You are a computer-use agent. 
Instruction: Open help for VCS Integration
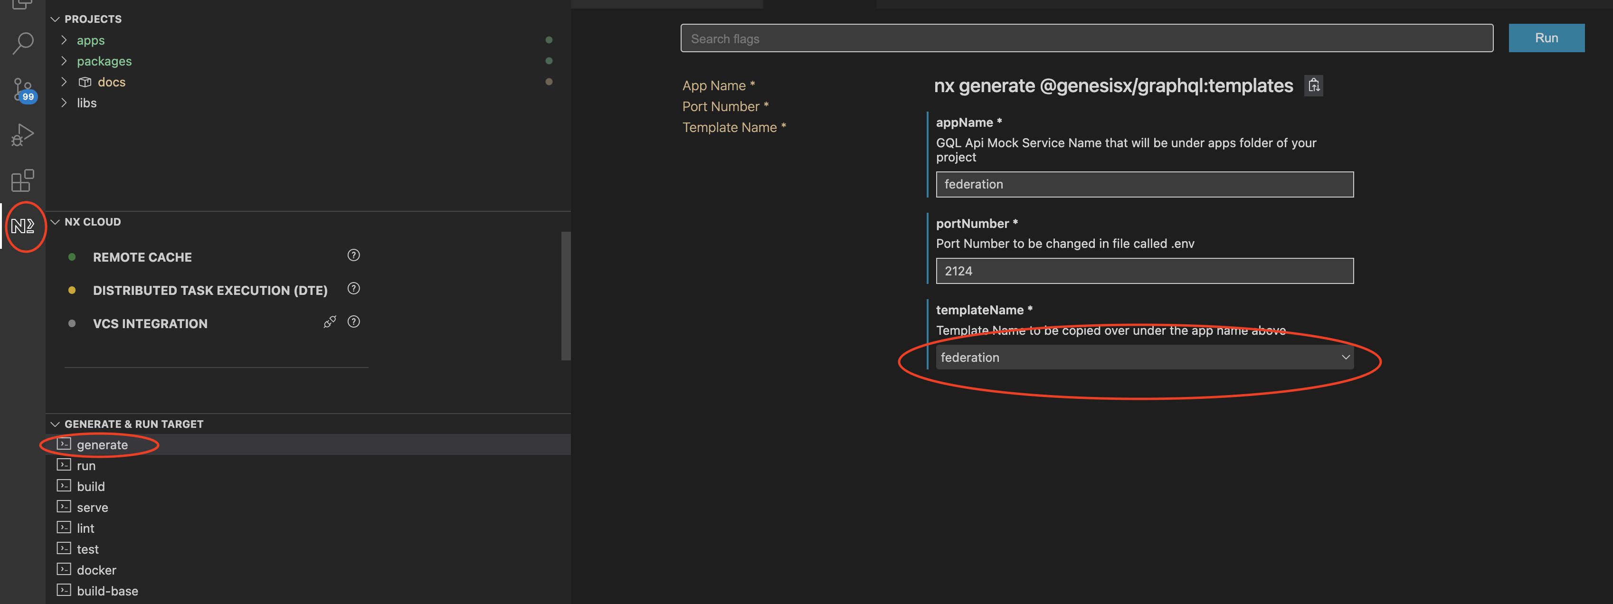pyautogui.click(x=354, y=322)
